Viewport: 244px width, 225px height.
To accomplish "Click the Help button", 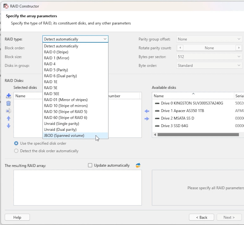I will [x=17, y=217].
